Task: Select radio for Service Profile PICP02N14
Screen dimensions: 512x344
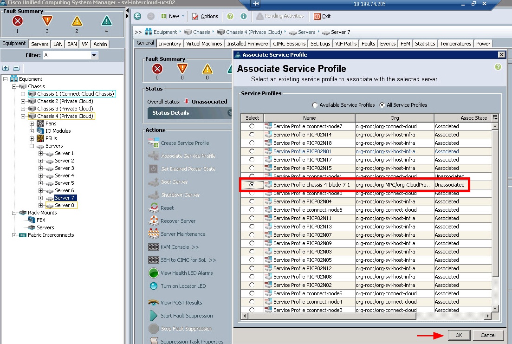Action: (252, 134)
